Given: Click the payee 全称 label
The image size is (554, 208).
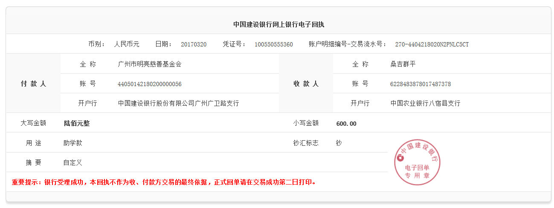Looking at the screenshot, I should click(360, 64).
